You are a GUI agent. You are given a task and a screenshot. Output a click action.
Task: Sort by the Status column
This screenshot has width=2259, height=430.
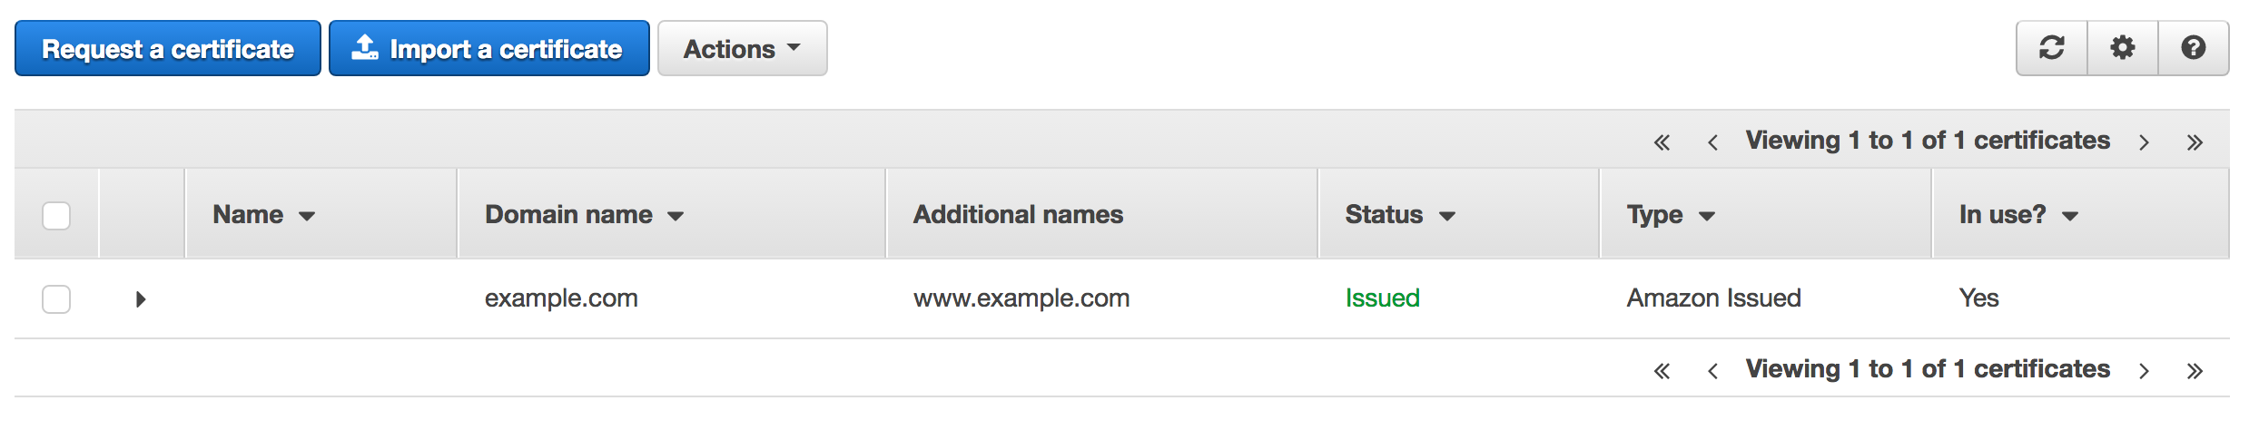pyautogui.click(x=1399, y=215)
